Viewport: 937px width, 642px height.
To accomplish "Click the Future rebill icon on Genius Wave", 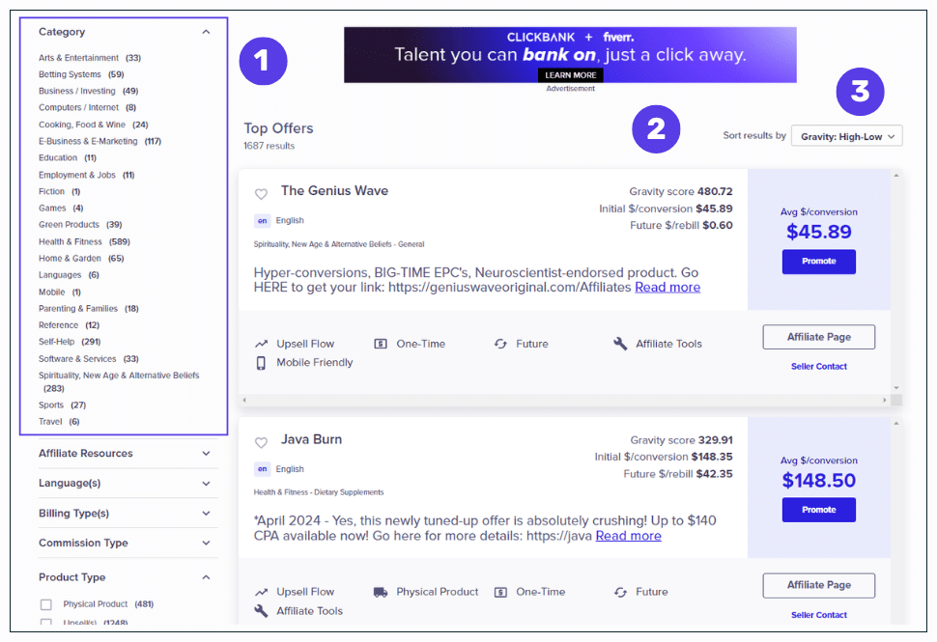I will click(499, 343).
